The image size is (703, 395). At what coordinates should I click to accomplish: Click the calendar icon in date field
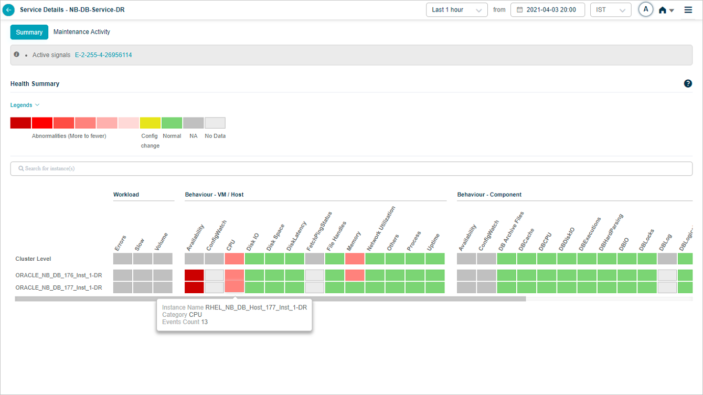(x=519, y=10)
